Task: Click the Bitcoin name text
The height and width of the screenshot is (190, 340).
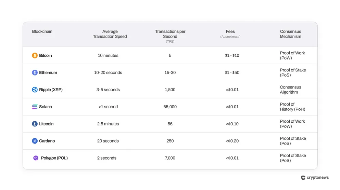Action: pos(46,55)
